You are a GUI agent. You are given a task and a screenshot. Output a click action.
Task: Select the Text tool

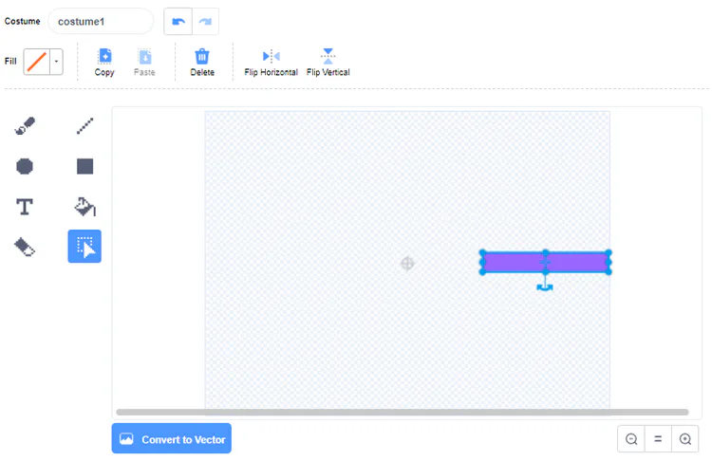(25, 207)
